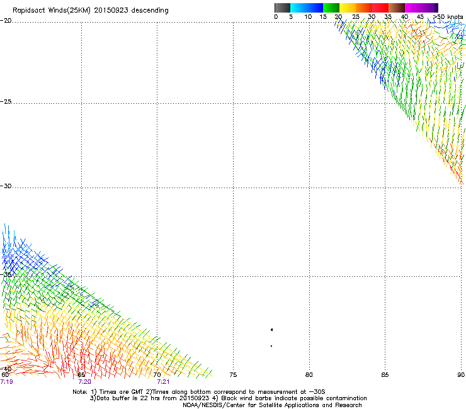Click the orange 25-30 knots color segment
Viewport: 466px width, 409px height.
364,8
